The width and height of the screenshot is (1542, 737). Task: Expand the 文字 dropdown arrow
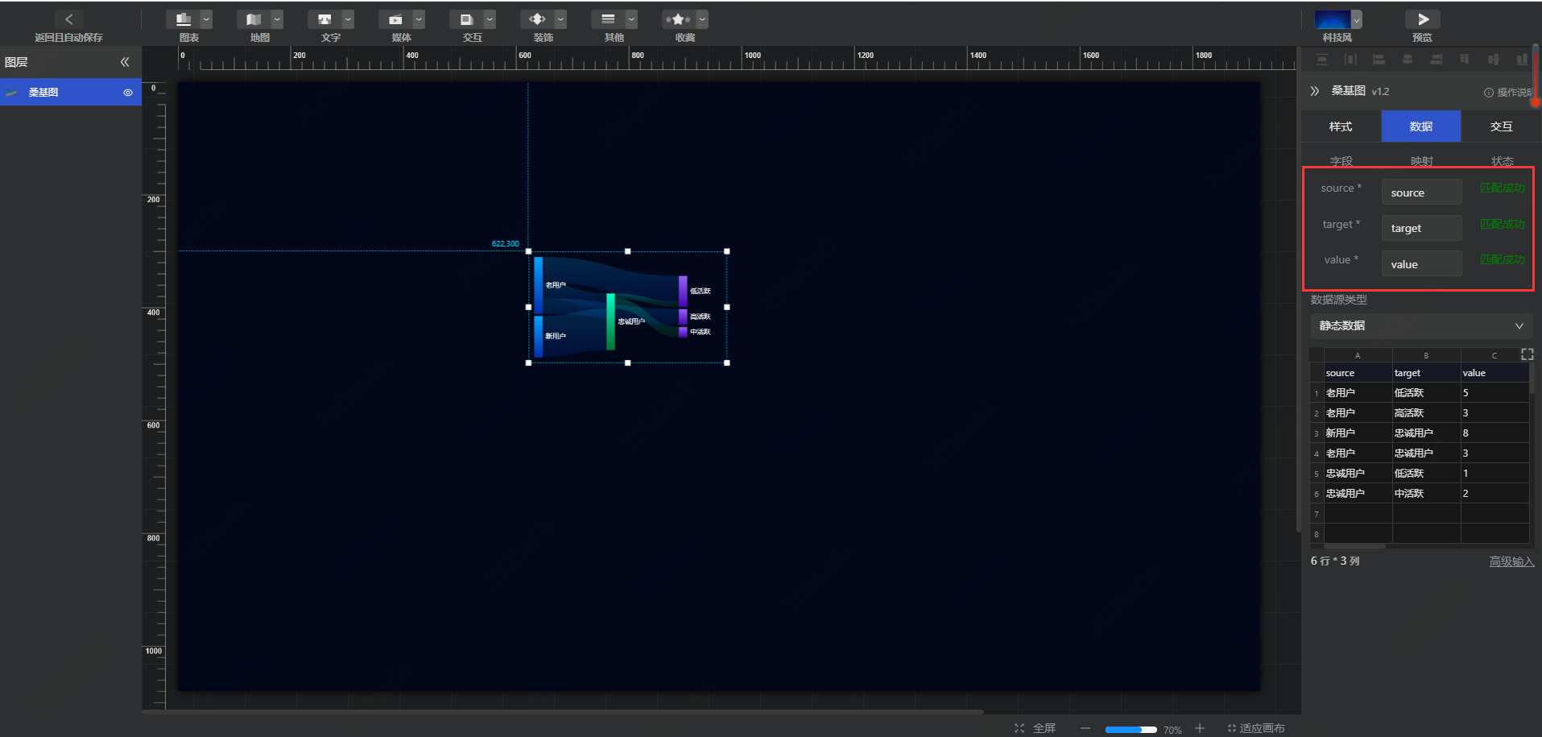tap(348, 19)
